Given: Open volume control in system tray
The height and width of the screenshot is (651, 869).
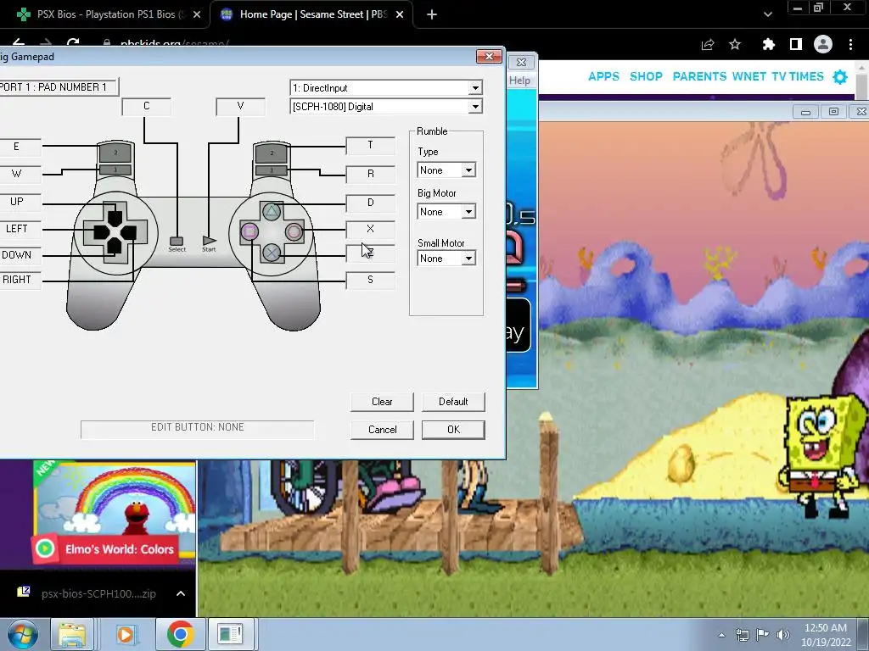Looking at the screenshot, I should click(783, 634).
